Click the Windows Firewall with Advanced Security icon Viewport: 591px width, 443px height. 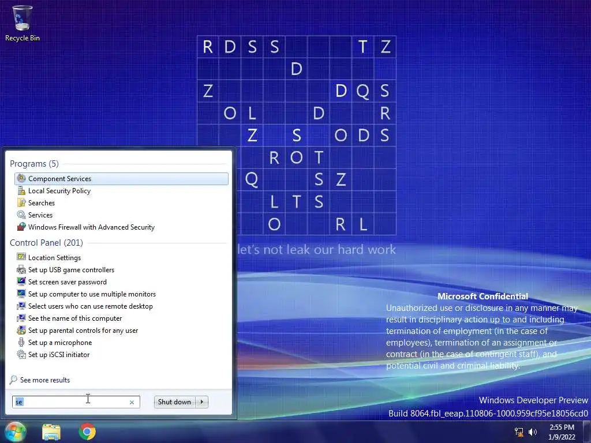pos(21,227)
